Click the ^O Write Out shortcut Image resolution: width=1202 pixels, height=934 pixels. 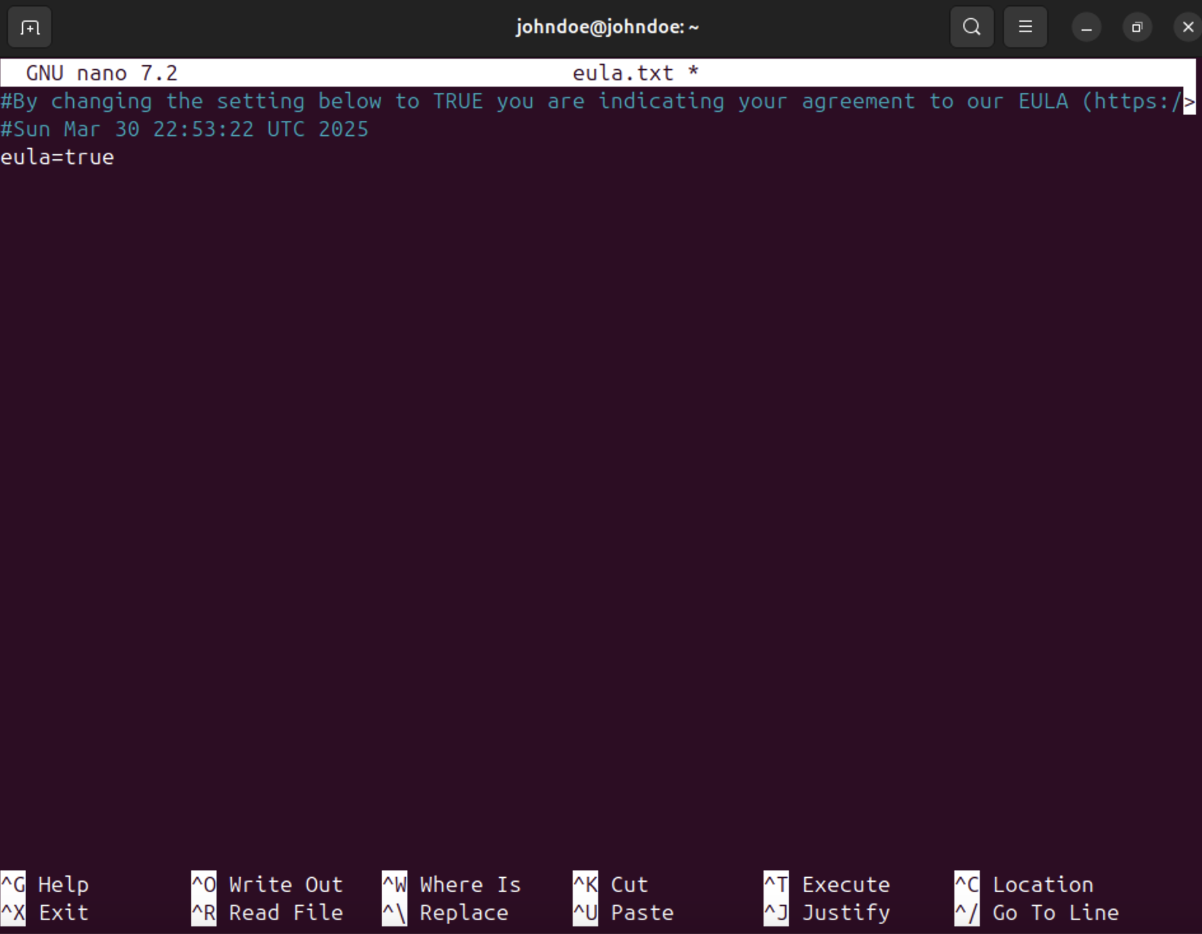click(x=267, y=884)
